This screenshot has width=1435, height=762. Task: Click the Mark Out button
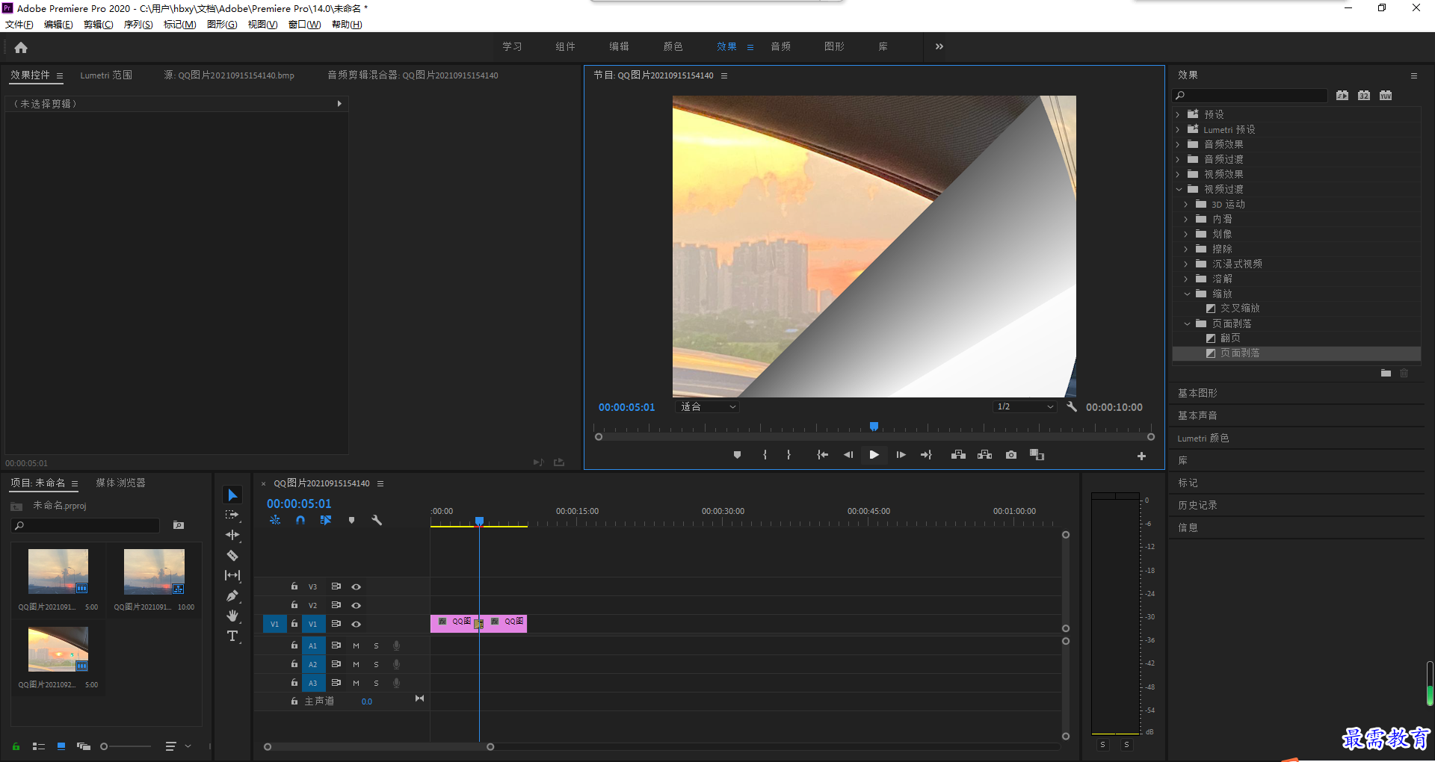point(789,455)
